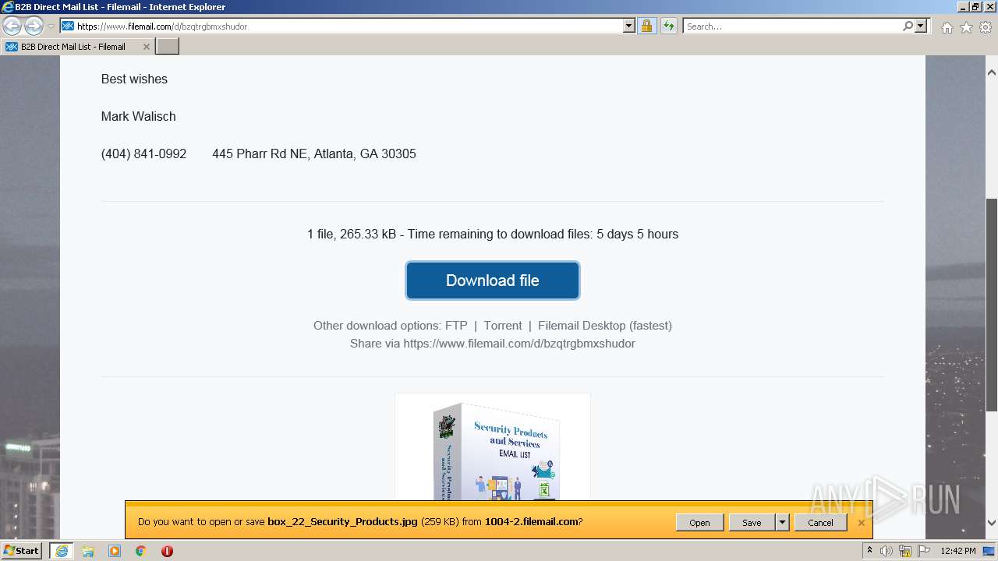
Task: Open the Home page icon
Action: pyautogui.click(x=947, y=27)
